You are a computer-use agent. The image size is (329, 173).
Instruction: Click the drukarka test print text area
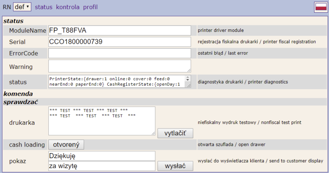(101, 121)
